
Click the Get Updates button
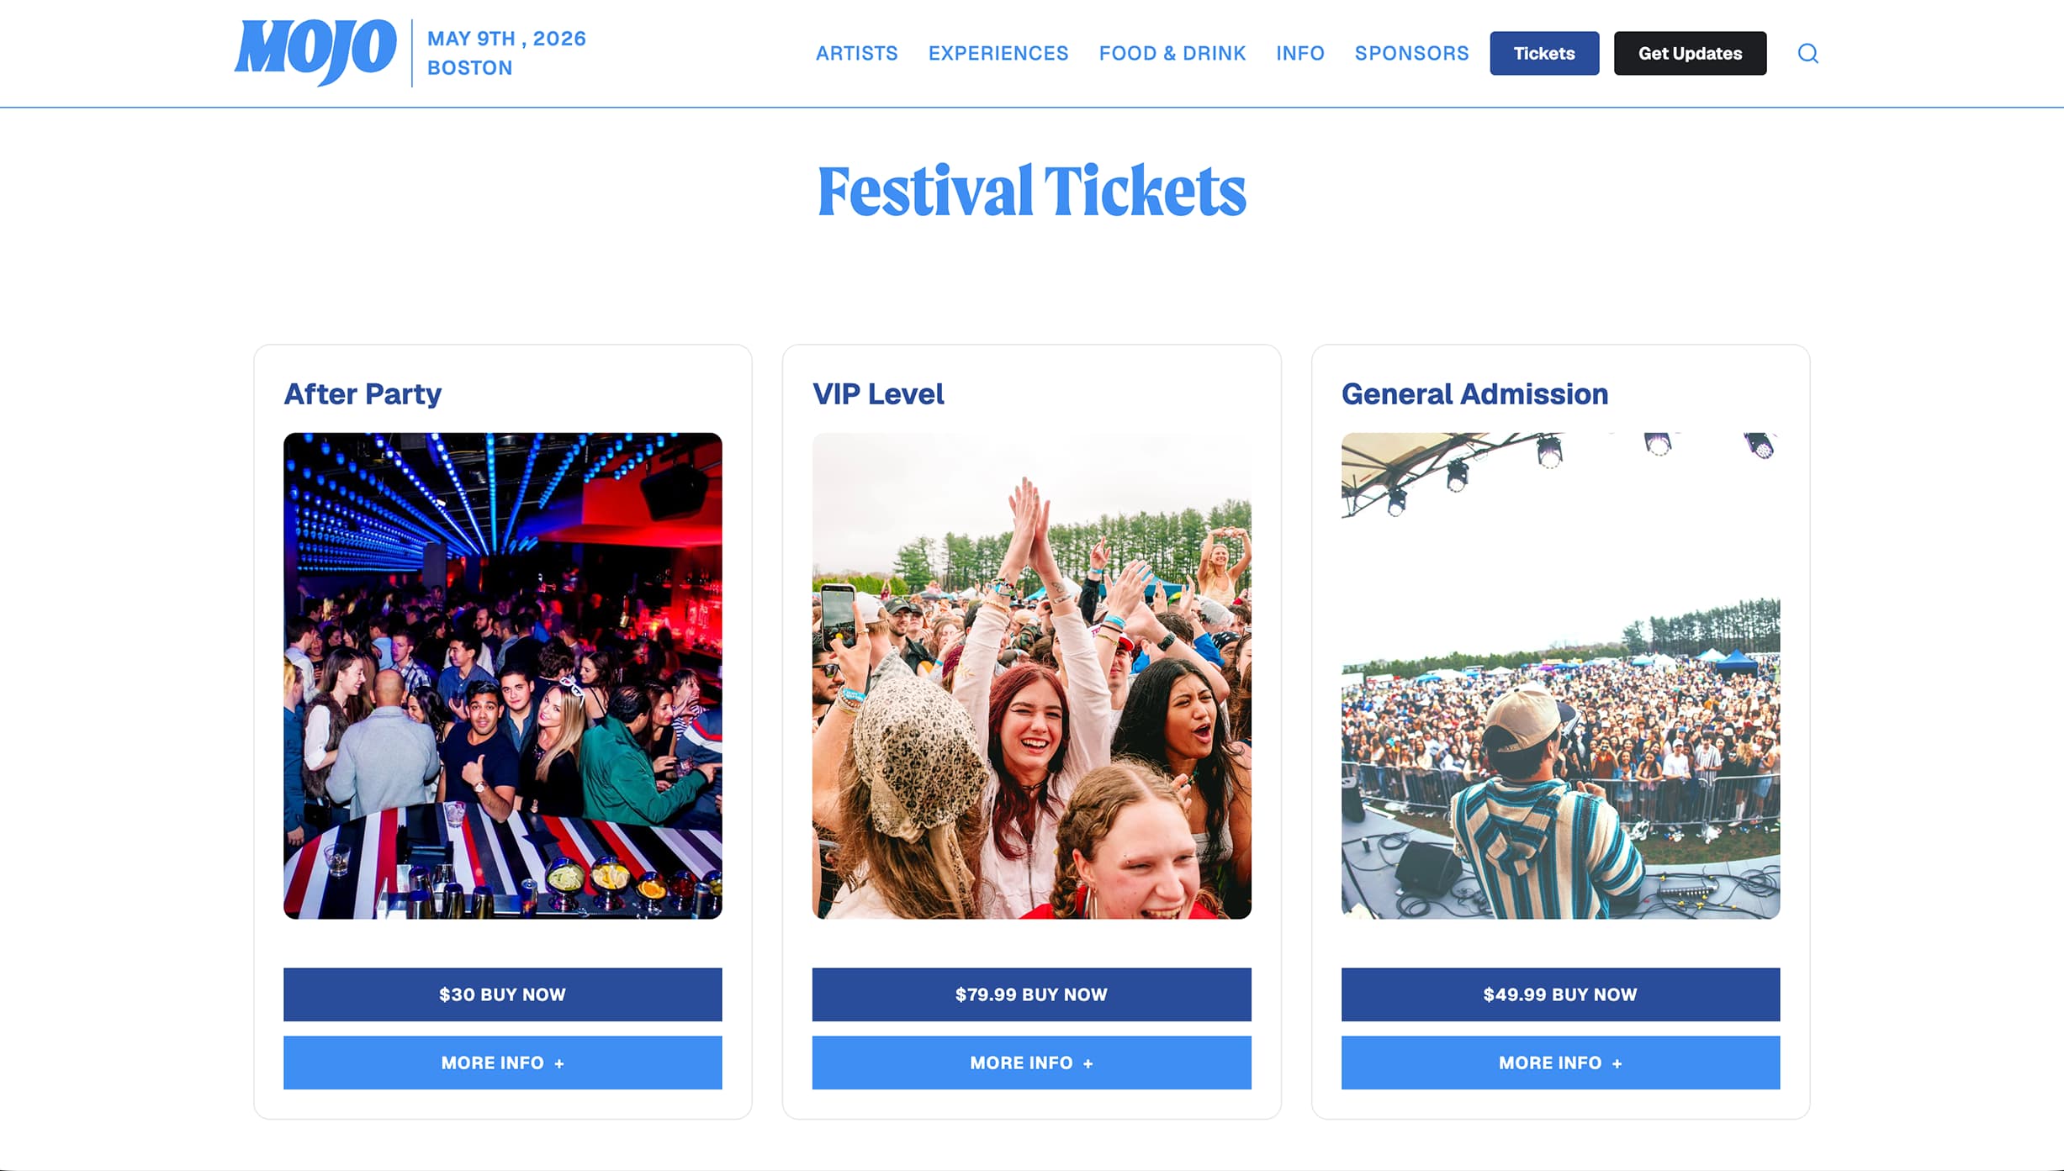pyautogui.click(x=1690, y=53)
